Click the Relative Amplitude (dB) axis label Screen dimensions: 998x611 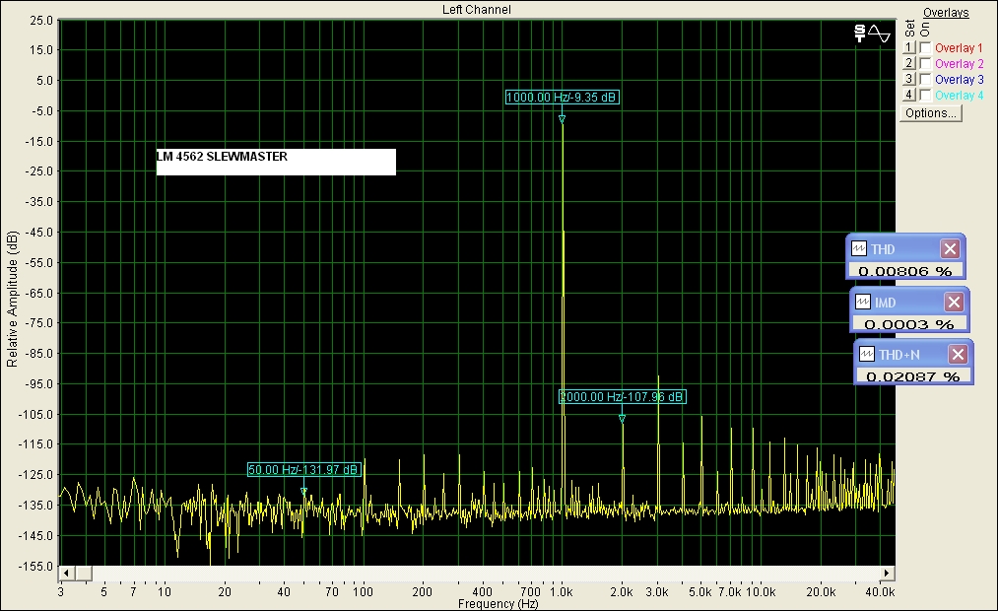tap(12, 300)
